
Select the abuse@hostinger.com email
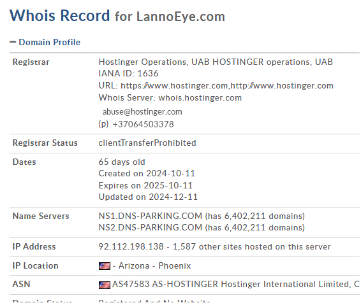142,112
